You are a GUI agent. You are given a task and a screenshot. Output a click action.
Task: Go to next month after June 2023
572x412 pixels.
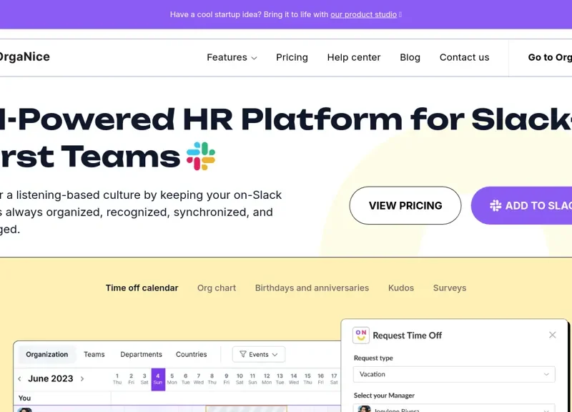coord(82,379)
